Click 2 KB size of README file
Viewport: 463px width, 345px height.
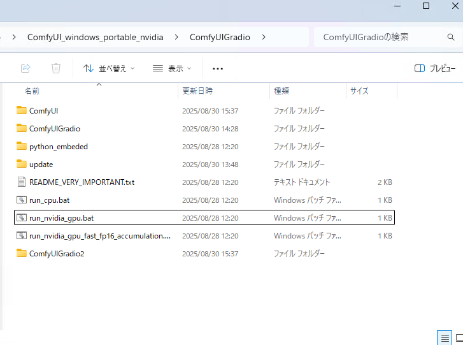tap(385, 182)
